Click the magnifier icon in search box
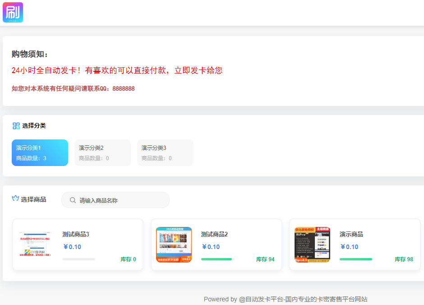424x305 pixels. click(x=73, y=200)
